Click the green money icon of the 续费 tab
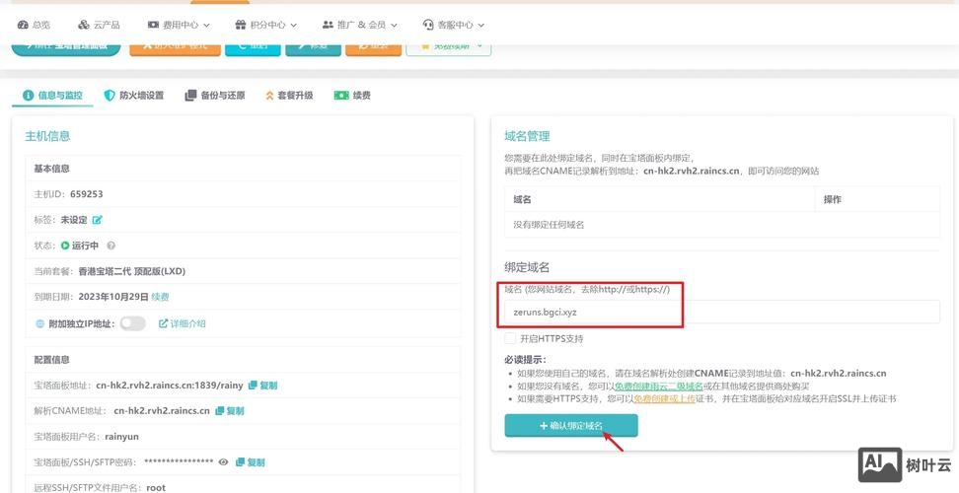 (340, 96)
